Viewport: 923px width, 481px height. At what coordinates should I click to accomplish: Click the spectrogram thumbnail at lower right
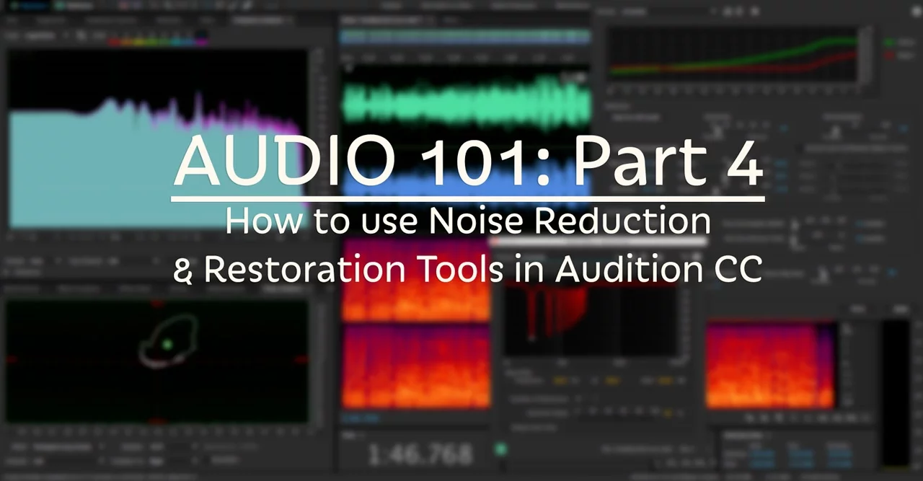pyautogui.click(x=771, y=366)
